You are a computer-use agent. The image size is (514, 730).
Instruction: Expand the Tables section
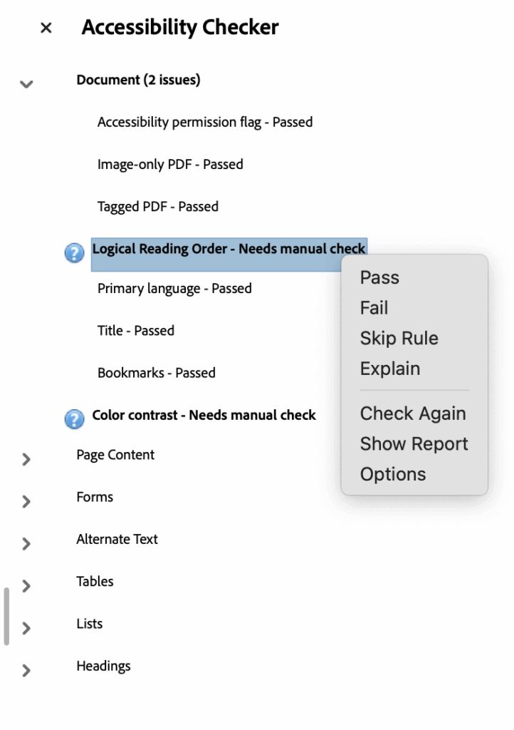pyautogui.click(x=26, y=585)
